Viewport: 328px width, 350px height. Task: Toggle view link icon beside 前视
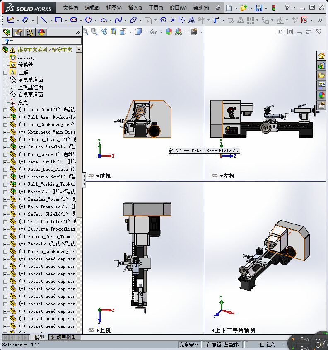pyautogui.click(x=91, y=176)
